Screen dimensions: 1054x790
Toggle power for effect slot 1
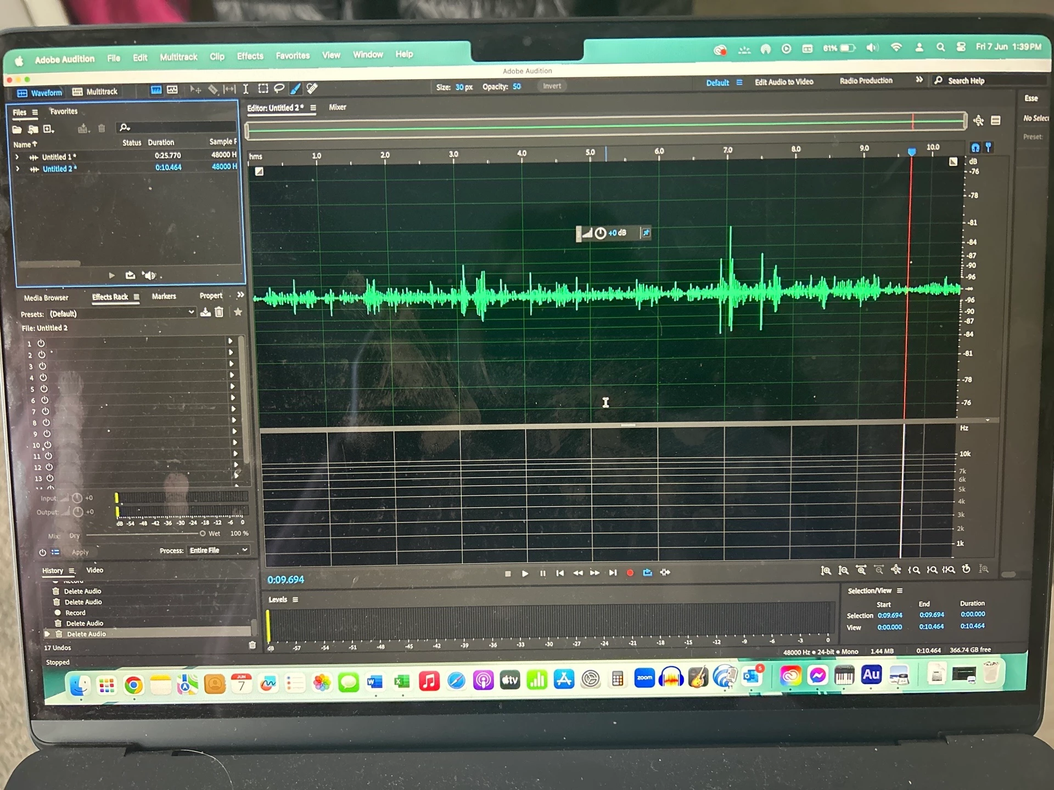point(41,343)
